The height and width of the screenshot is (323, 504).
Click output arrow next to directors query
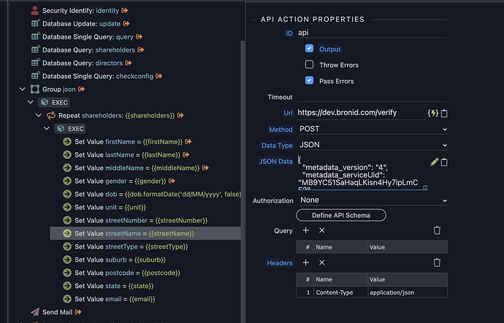(x=129, y=63)
